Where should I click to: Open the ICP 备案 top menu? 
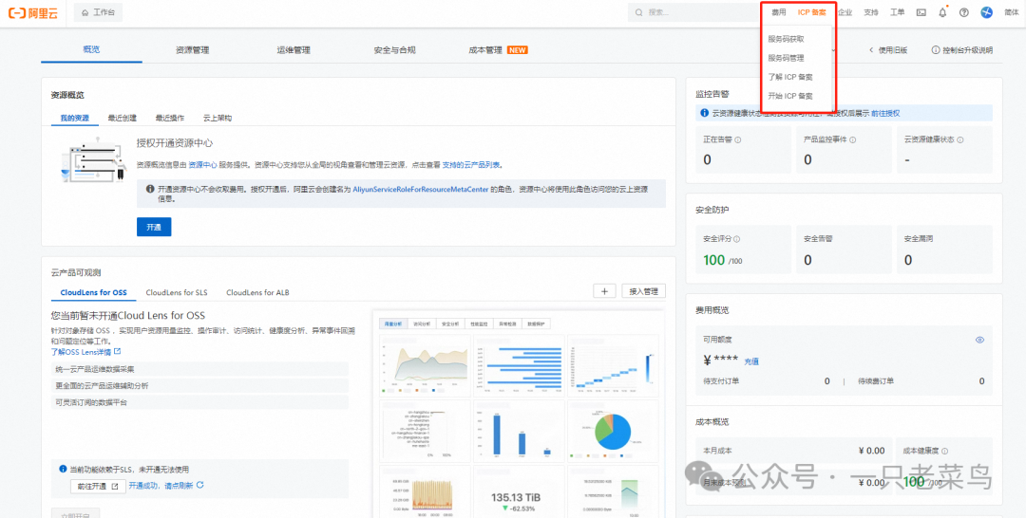point(811,12)
